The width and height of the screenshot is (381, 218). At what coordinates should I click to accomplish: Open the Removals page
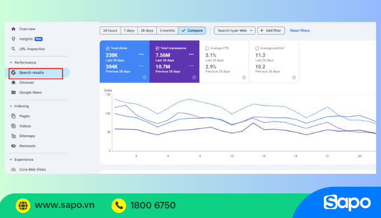(x=27, y=146)
